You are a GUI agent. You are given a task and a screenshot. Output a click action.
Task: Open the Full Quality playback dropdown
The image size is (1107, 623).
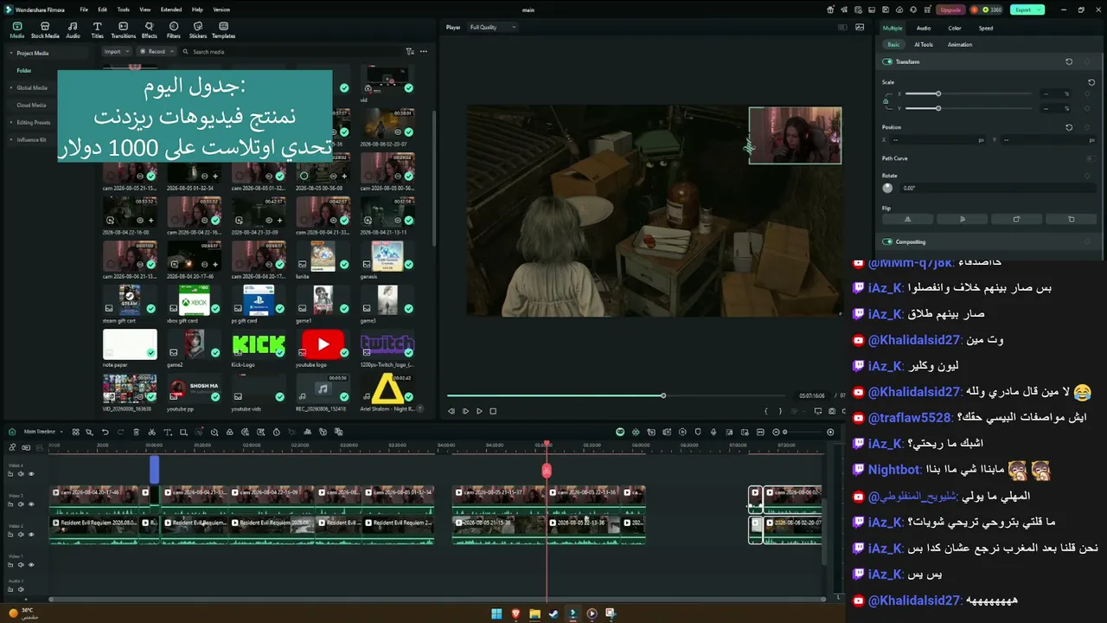pyautogui.click(x=491, y=28)
